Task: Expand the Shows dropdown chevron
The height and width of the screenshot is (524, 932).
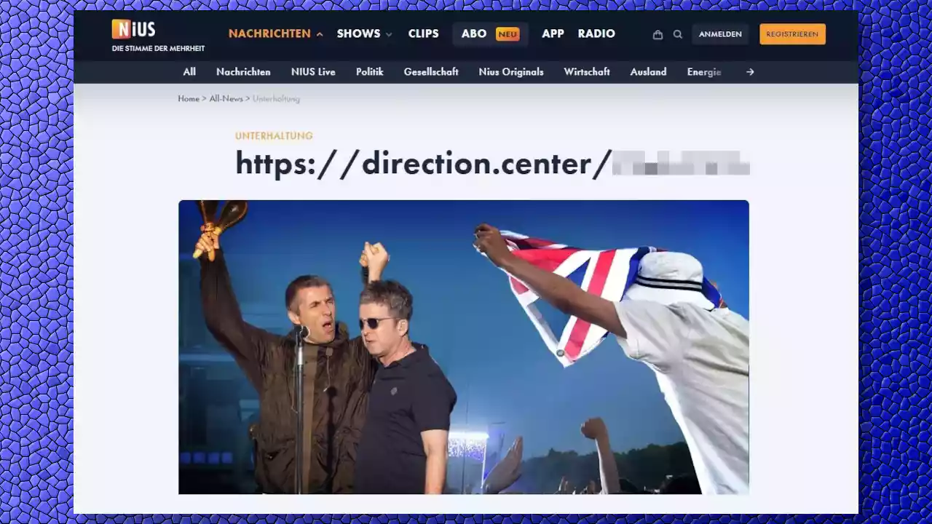Action: (389, 34)
